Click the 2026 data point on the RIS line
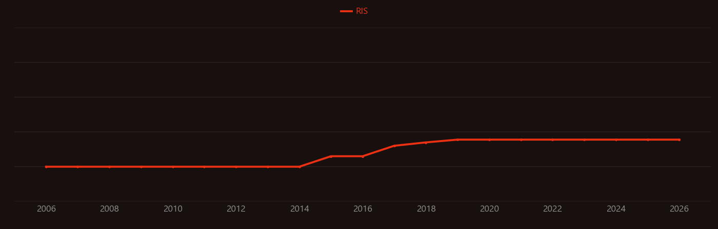 pos(679,140)
